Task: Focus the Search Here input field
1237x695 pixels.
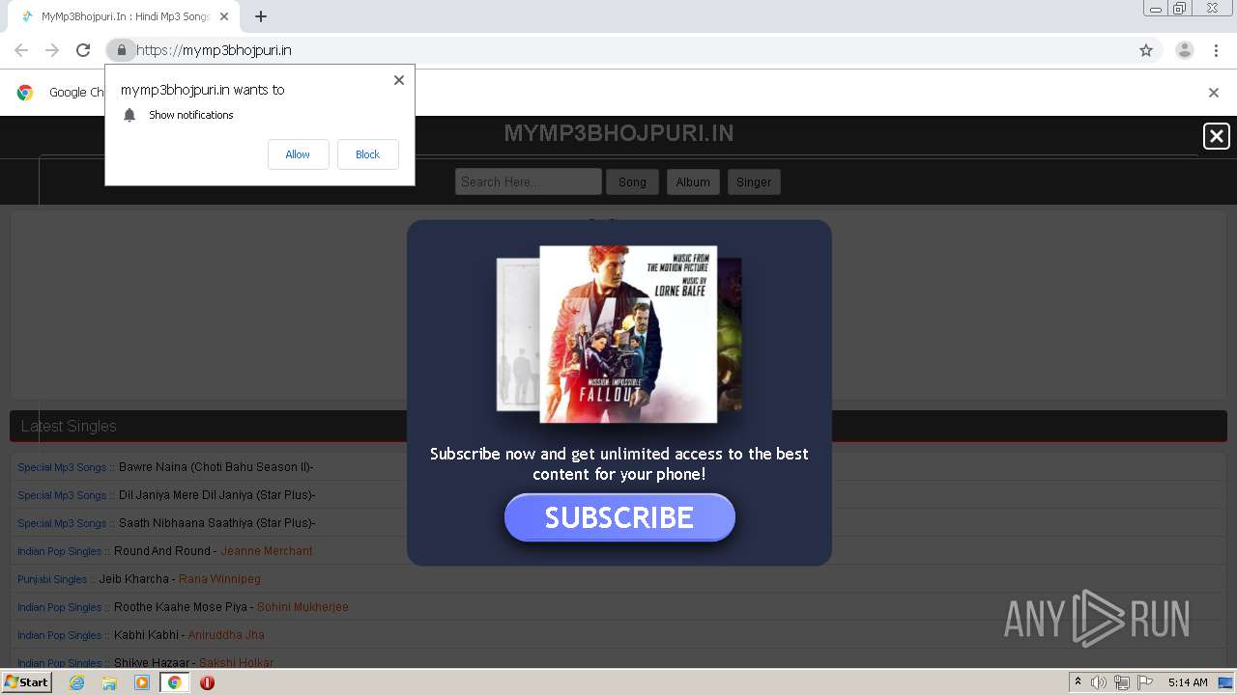Action: 529,181
